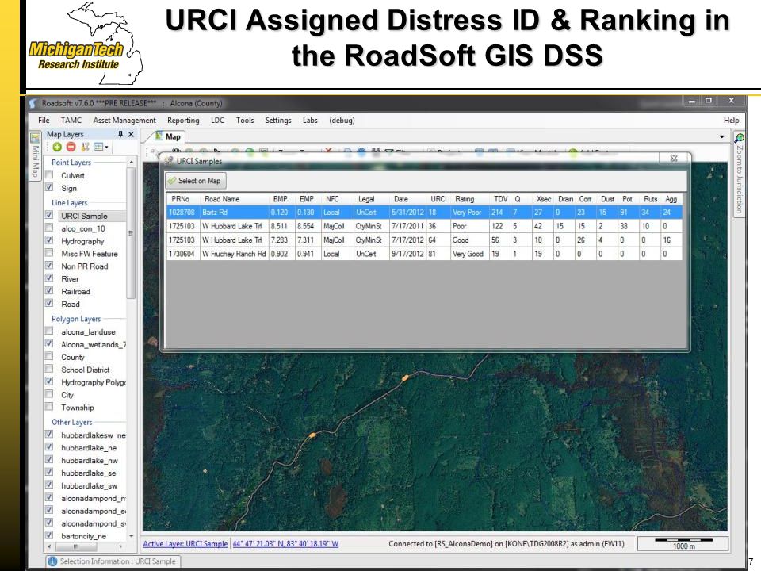Uncheck the River layer
The image size is (761, 571).
click(49, 278)
